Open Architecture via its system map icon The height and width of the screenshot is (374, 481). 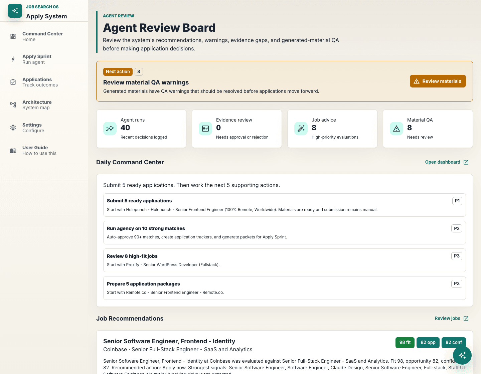pos(13,105)
